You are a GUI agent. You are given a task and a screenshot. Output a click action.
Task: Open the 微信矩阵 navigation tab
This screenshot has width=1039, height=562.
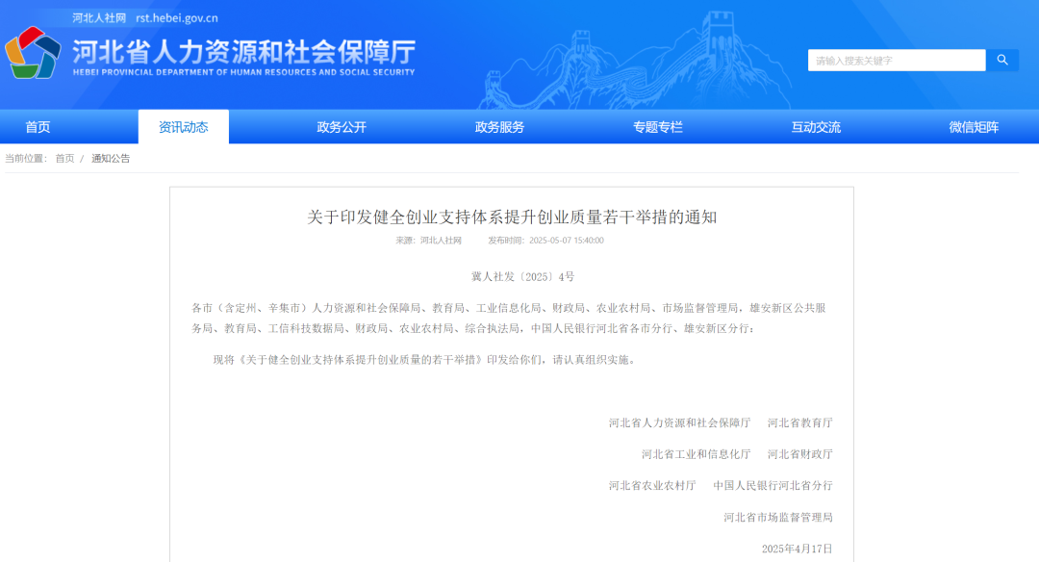974,127
